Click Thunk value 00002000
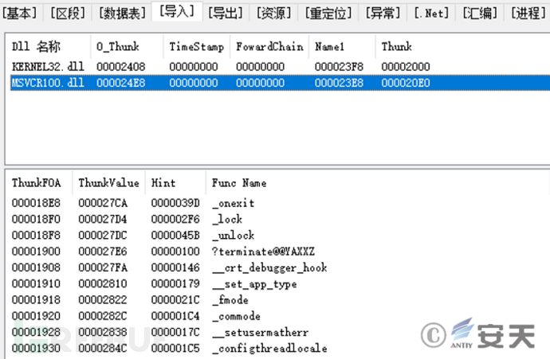 click(406, 67)
